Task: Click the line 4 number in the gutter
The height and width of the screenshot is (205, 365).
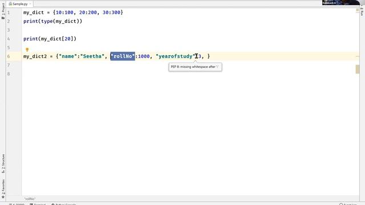Action: (9, 39)
